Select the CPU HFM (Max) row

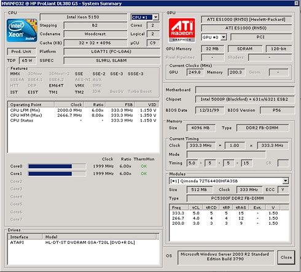(x=83, y=115)
